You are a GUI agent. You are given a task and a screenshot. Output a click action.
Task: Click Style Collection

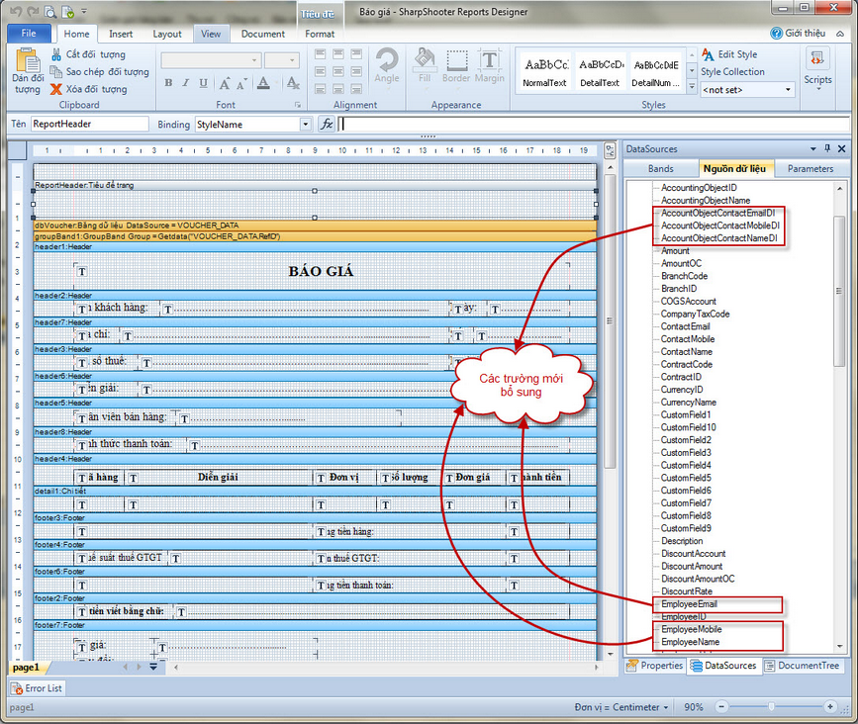(x=732, y=71)
